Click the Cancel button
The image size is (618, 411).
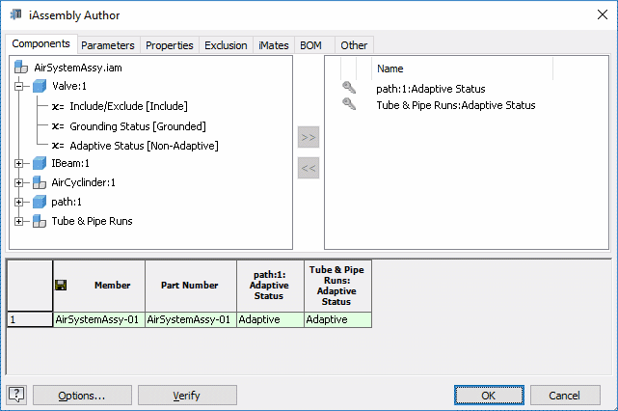[x=565, y=396]
